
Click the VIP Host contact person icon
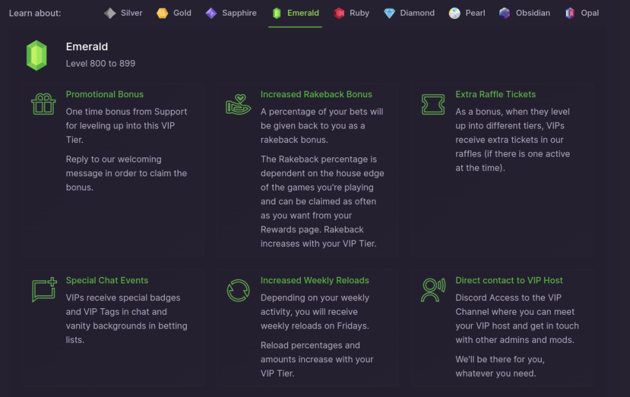point(433,290)
